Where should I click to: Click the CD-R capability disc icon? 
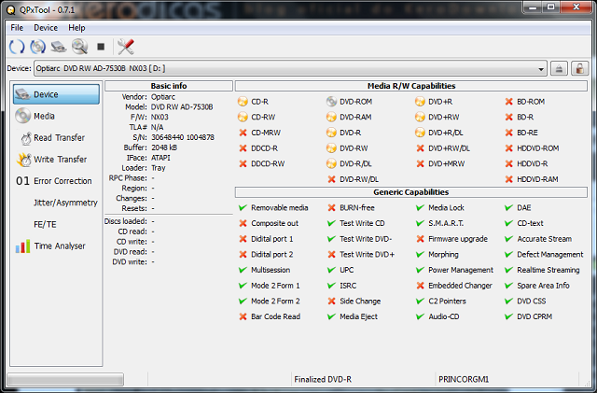243,102
